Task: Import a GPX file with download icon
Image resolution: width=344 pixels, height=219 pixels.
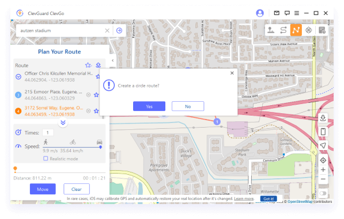Action: click(323, 118)
